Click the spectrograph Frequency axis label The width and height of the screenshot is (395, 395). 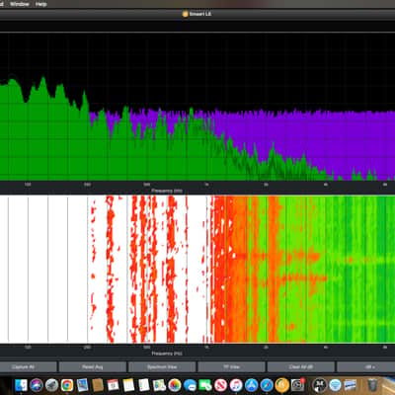click(x=167, y=354)
